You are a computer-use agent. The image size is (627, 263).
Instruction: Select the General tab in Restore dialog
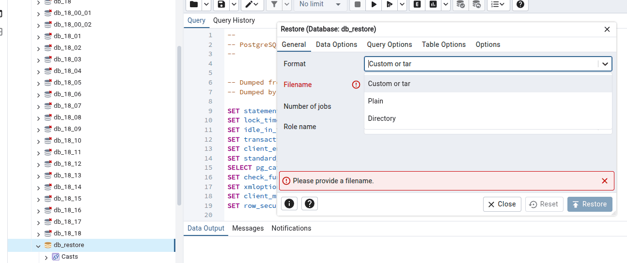pyautogui.click(x=294, y=44)
